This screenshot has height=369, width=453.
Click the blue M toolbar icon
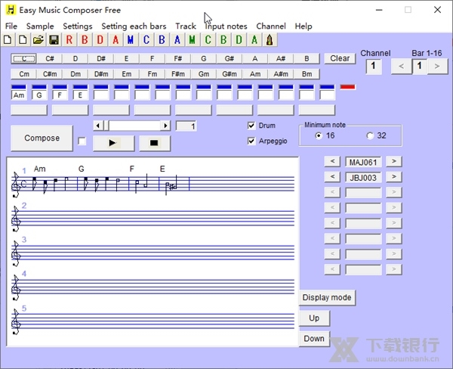click(131, 39)
